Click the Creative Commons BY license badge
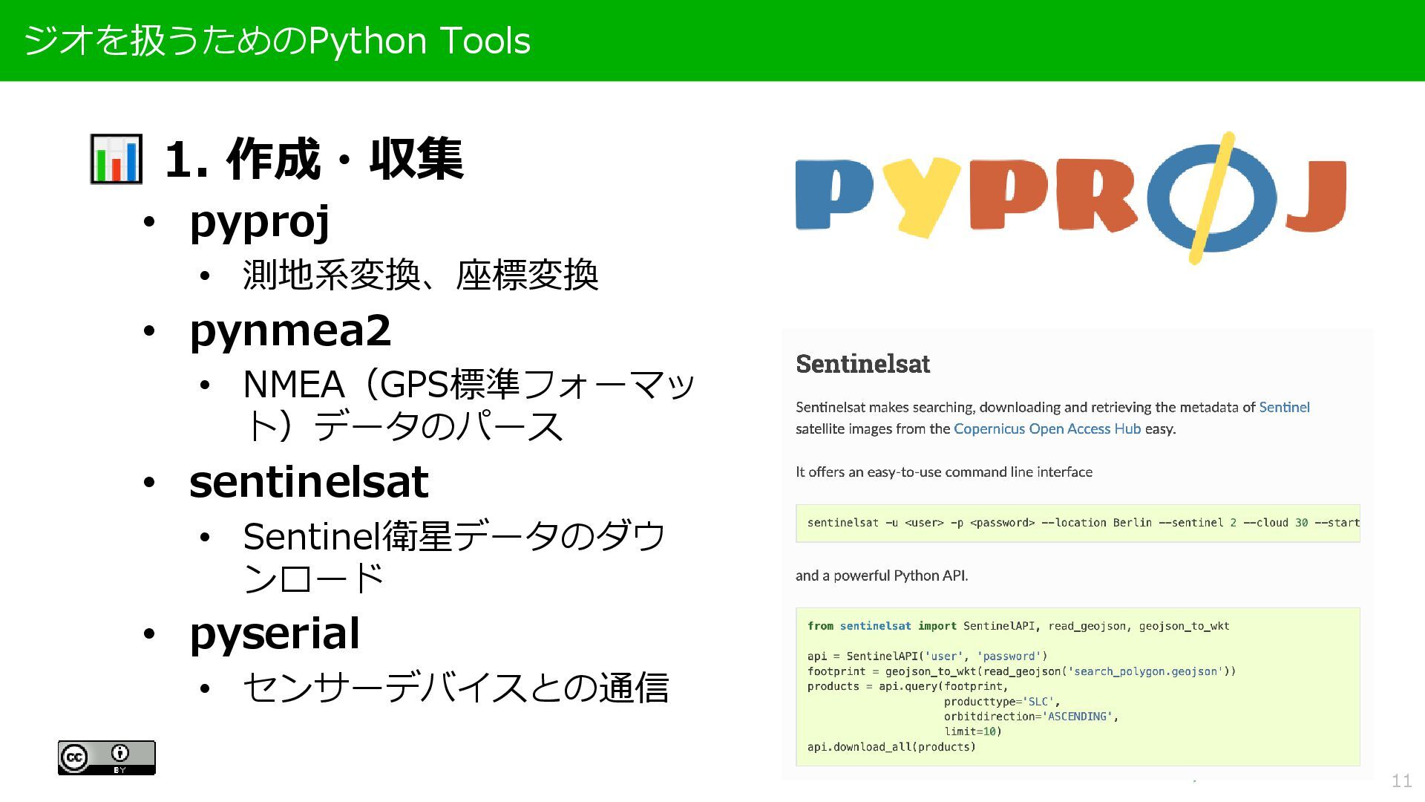1425x802 pixels. (x=107, y=757)
